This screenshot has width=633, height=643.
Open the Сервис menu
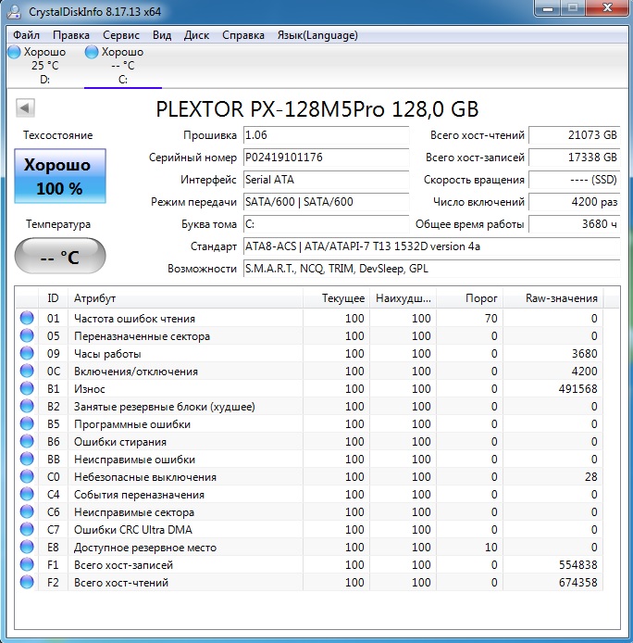pos(121,35)
